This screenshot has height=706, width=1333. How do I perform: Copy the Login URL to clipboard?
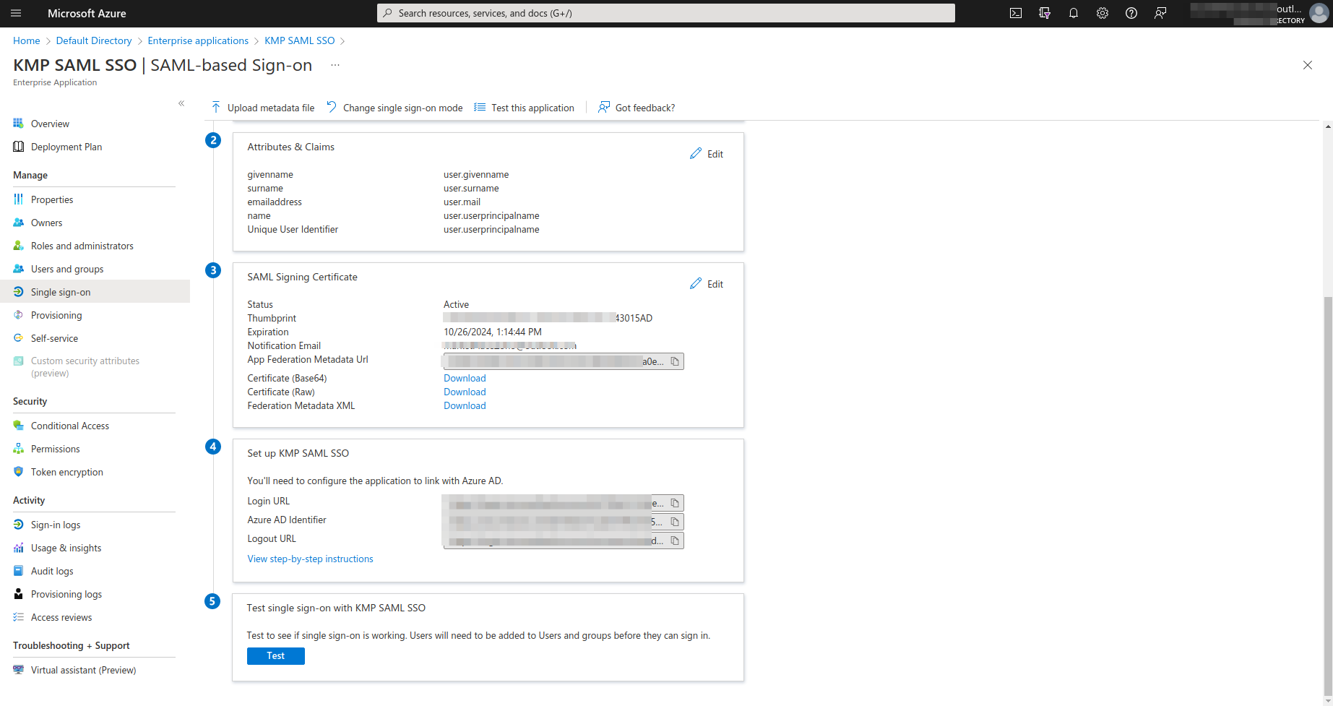[675, 503]
